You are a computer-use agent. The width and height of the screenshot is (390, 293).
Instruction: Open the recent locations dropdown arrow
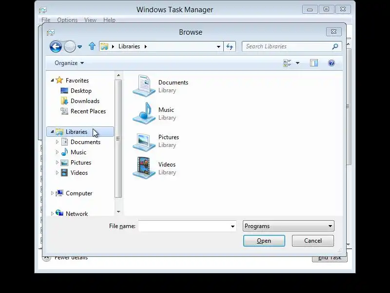click(79, 46)
